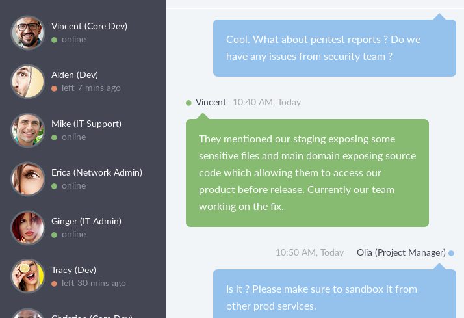Click Tracy's profile avatar
Image resolution: width=464 pixels, height=318 pixels.
pos(27,276)
